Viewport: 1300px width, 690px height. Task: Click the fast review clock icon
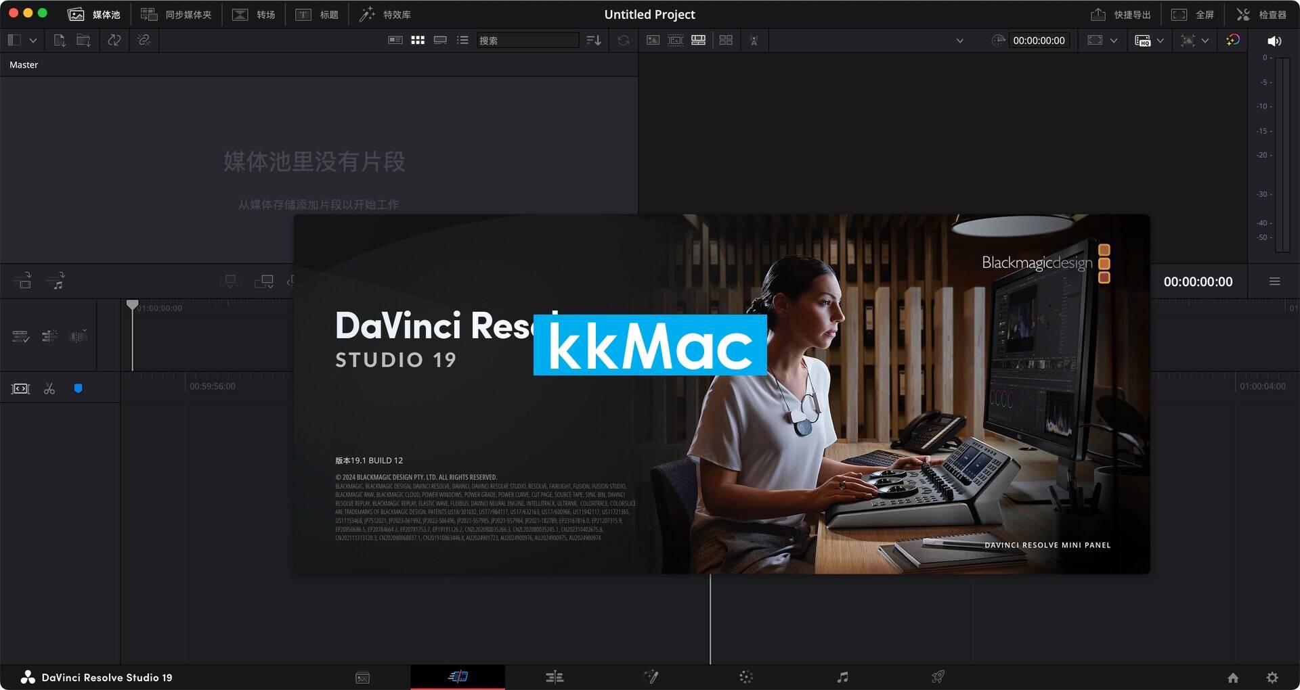pyautogui.click(x=998, y=41)
